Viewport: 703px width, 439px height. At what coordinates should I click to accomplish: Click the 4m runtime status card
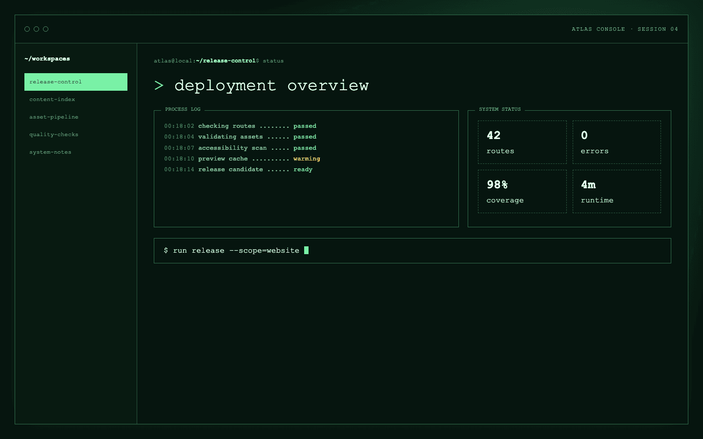pyautogui.click(x=617, y=191)
